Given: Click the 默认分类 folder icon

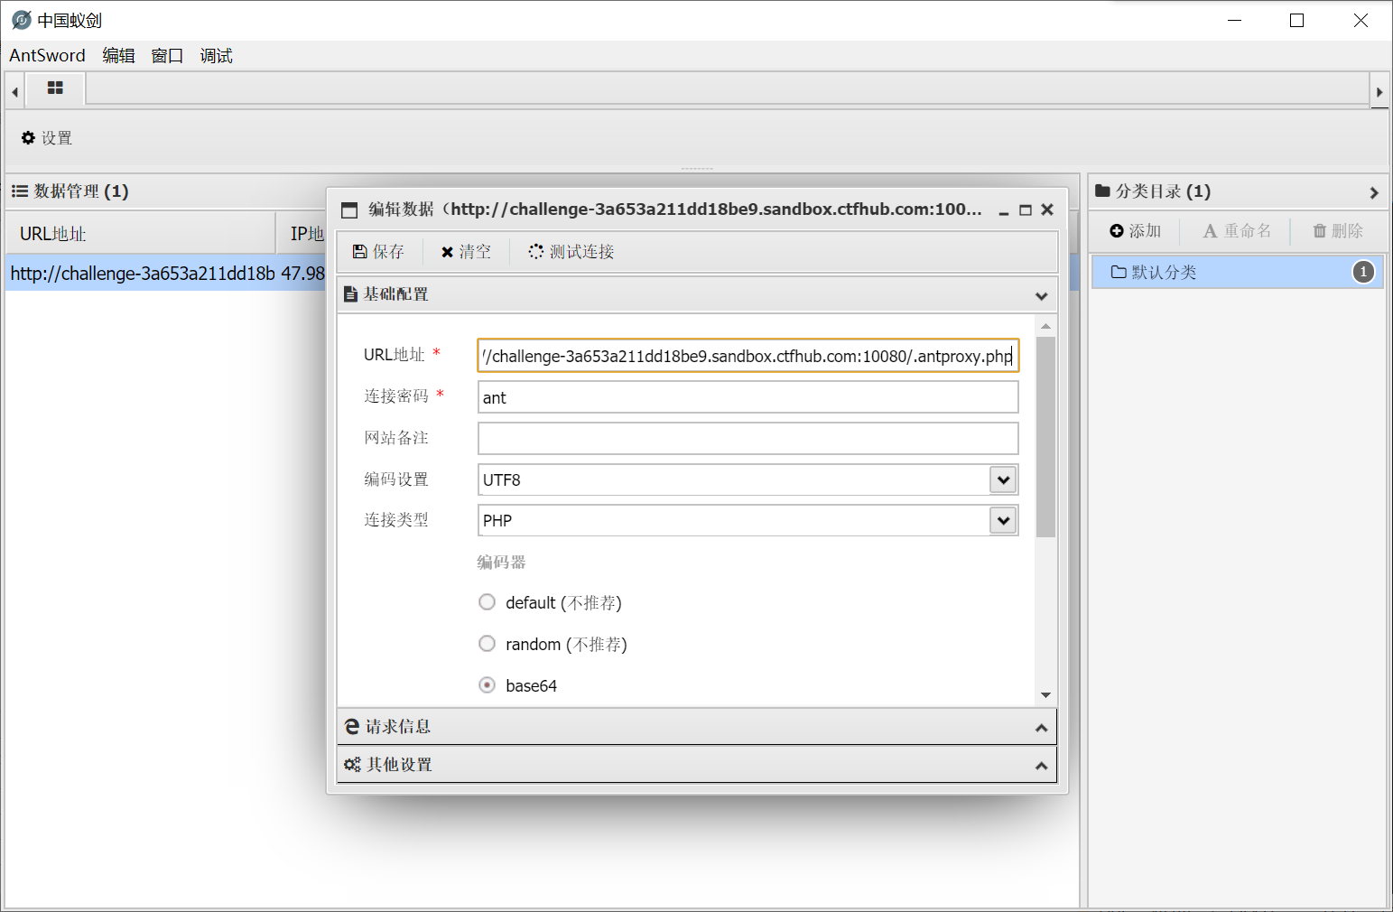Looking at the screenshot, I should [1119, 271].
